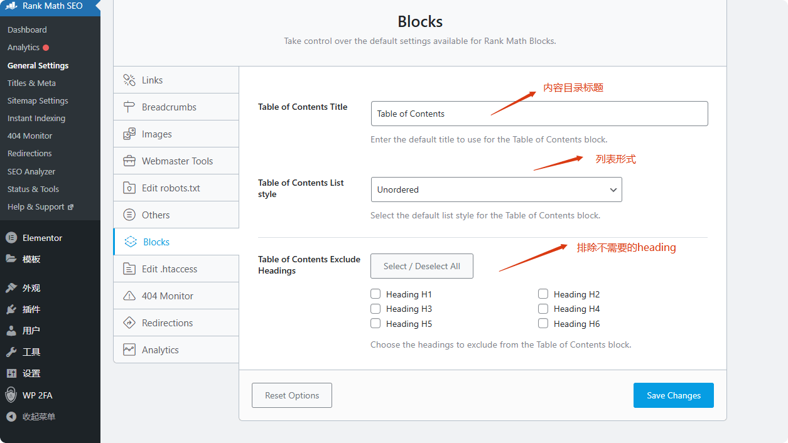Click the Breadcrumbs signpost icon

(x=129, y=107)
